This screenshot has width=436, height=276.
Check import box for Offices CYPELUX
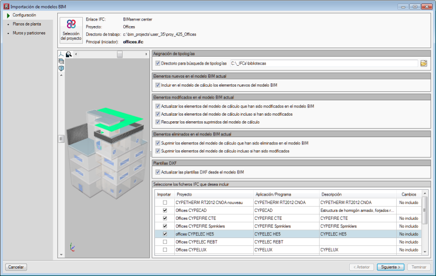165,249
